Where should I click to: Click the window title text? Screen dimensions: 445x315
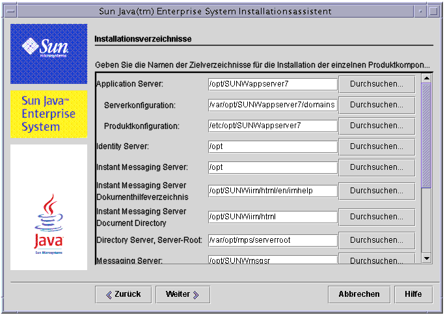coord(215,11)
